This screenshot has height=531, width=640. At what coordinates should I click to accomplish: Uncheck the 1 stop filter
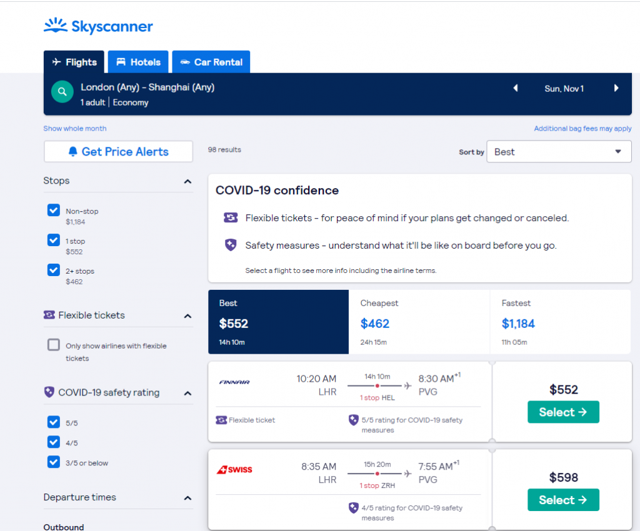click(54, 241)
